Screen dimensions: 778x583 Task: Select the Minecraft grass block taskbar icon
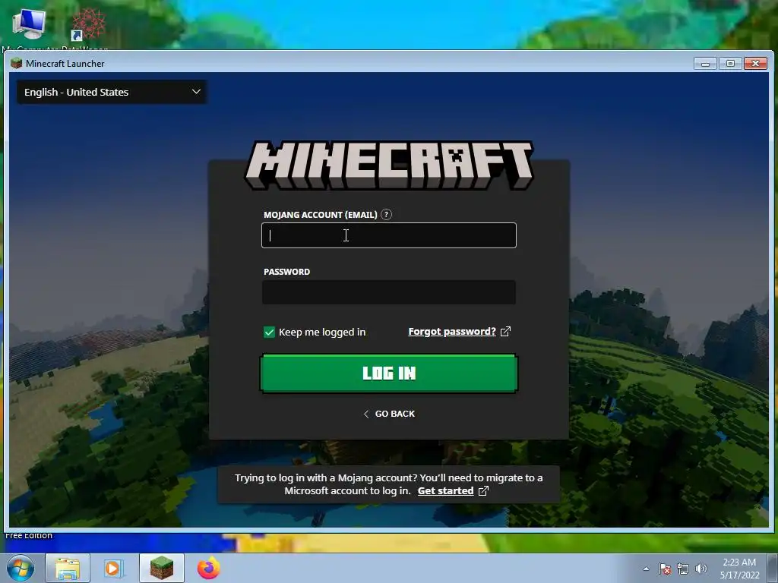pyautogui.click(x=162, y=569)
